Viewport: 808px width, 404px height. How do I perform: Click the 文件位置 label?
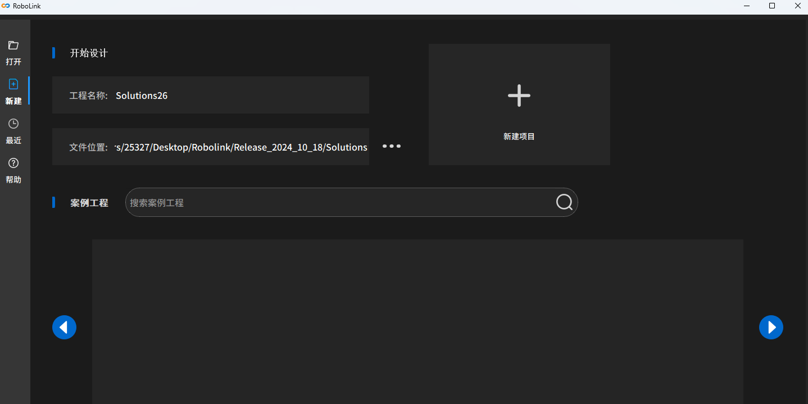(x=88, y=147)
